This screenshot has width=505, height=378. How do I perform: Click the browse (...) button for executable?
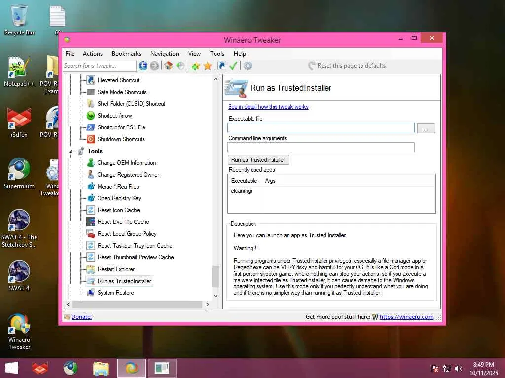pos(426,128)
